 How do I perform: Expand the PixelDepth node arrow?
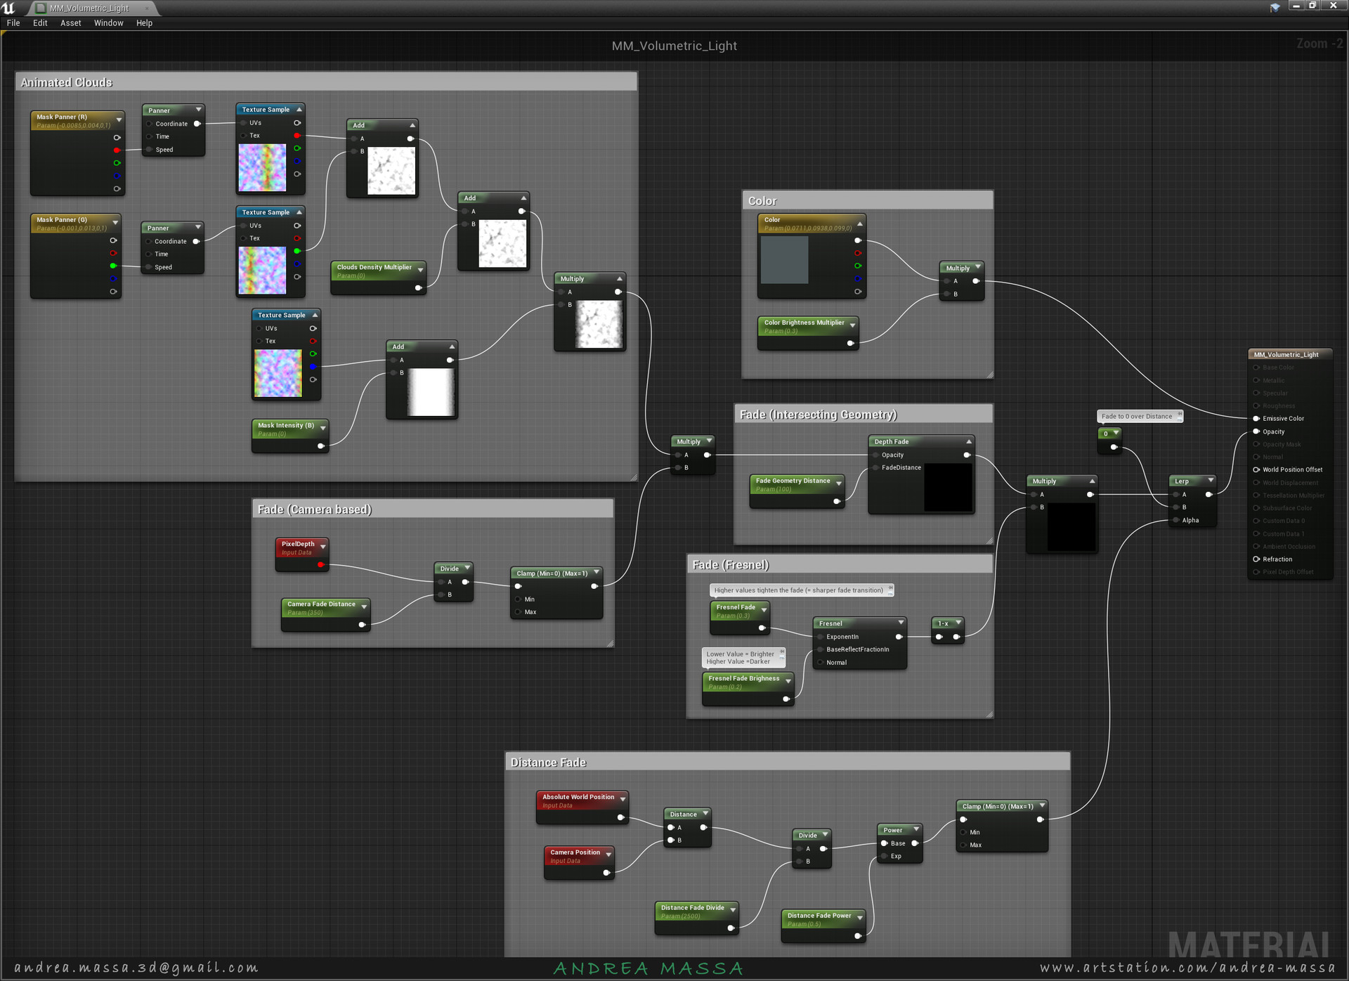click(x=323, y=547)
